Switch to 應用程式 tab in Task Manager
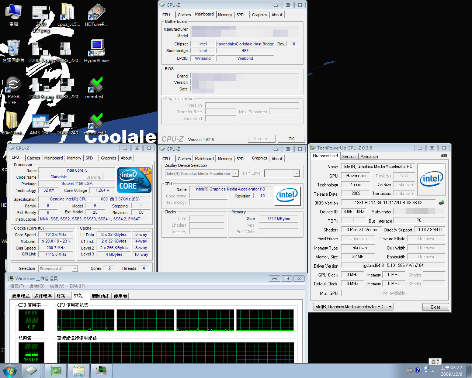The width and height of the screenshot is (472, 378). click(21, 296)
